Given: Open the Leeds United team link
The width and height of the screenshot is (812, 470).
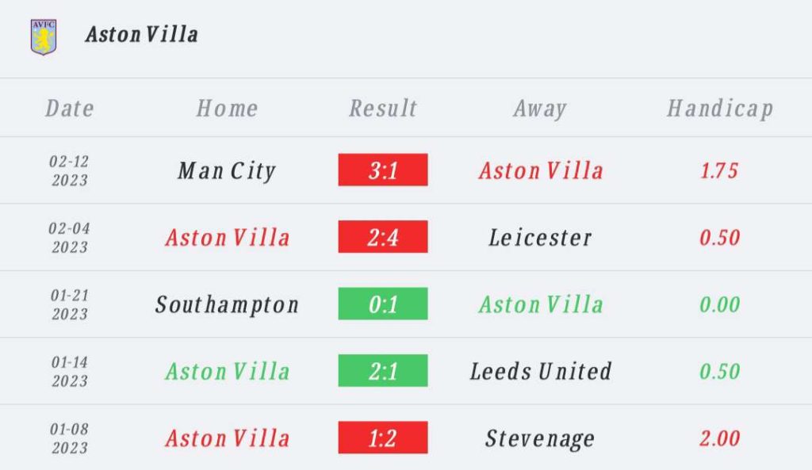Looking at the screenshot, I should [540, 371].
